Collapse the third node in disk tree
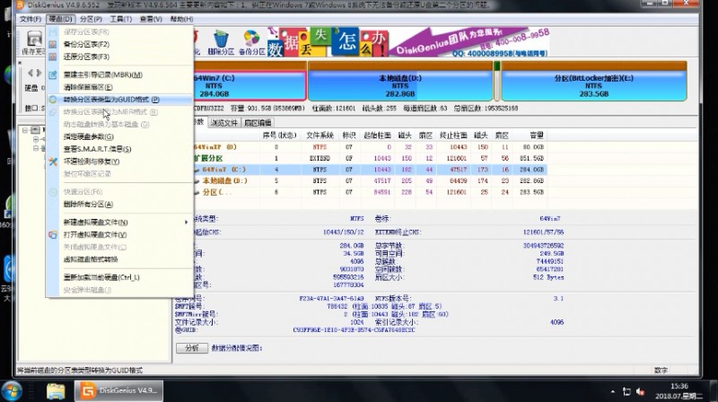 pyautogui.click(x=36, y=148)
